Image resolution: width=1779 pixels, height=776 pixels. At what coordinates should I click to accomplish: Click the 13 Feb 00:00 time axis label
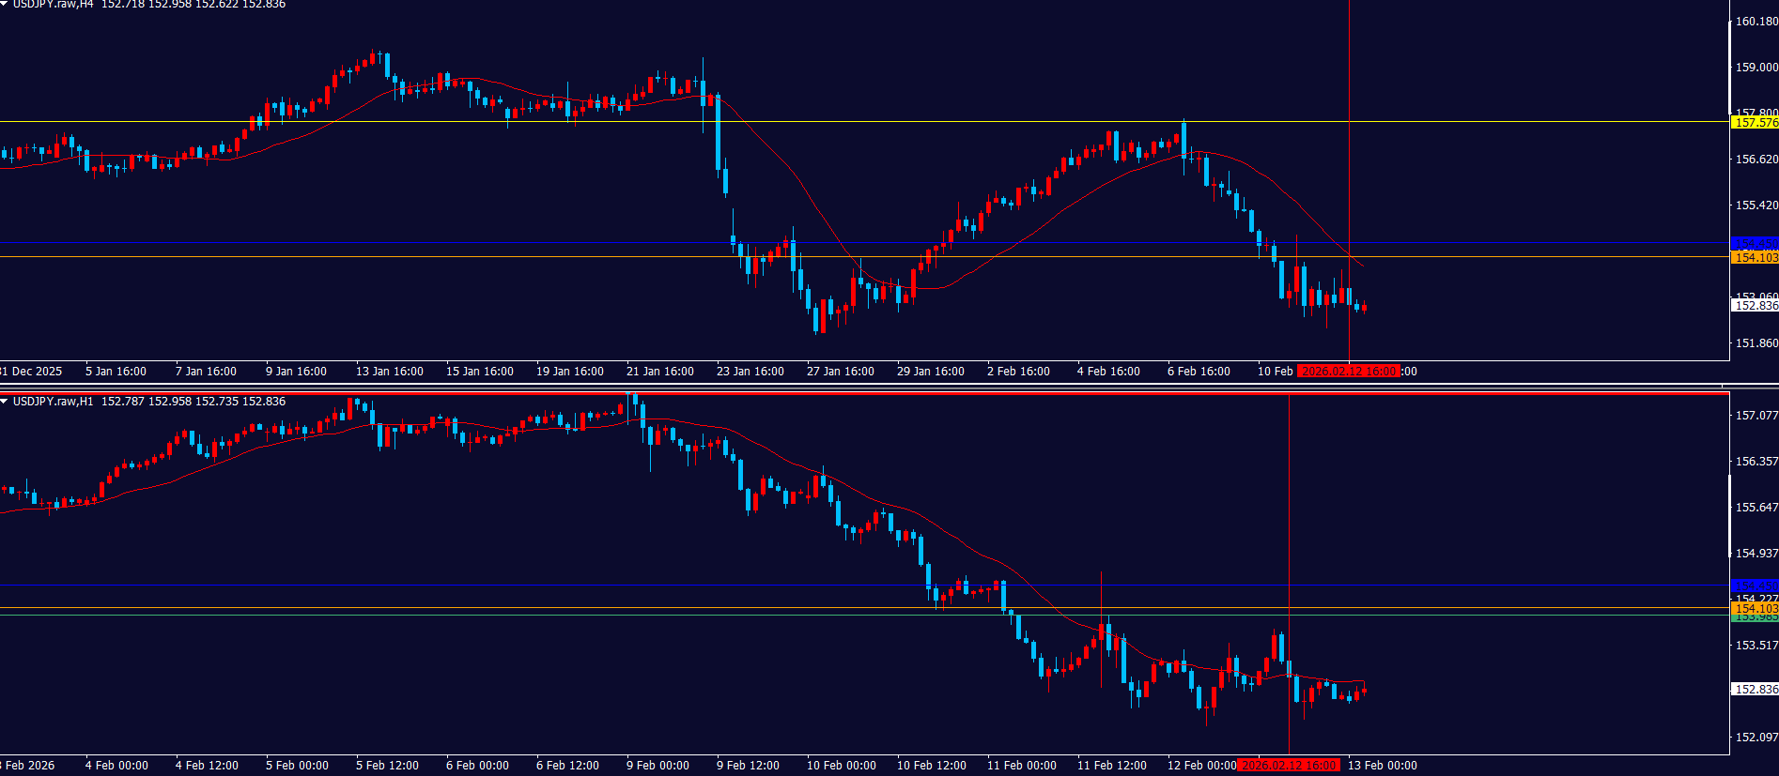[1382, 766]
